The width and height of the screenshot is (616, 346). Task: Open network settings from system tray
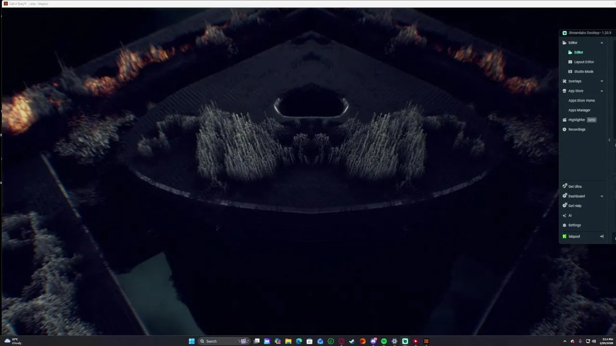tap(588, 341)
